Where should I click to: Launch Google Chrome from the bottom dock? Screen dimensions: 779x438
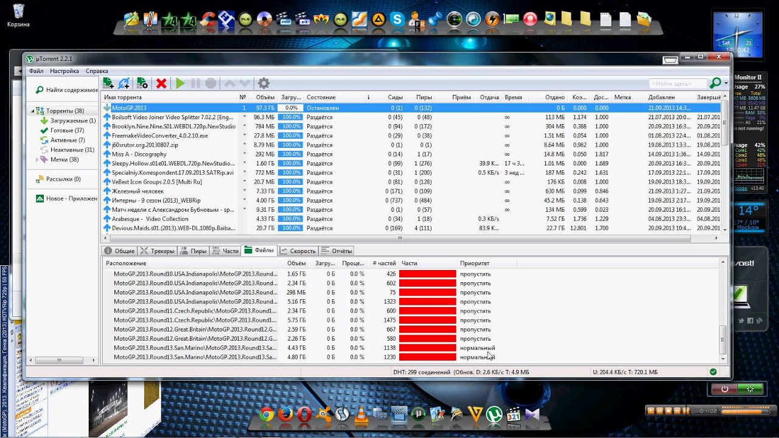(x=267, y=414)
